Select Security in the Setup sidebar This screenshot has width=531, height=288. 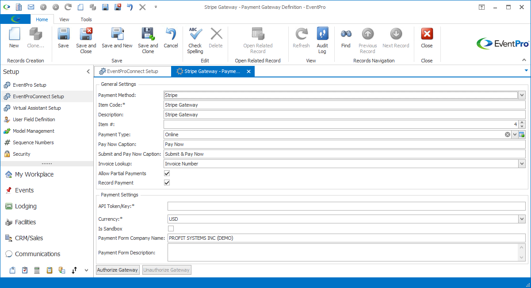(x=47, y=154)
